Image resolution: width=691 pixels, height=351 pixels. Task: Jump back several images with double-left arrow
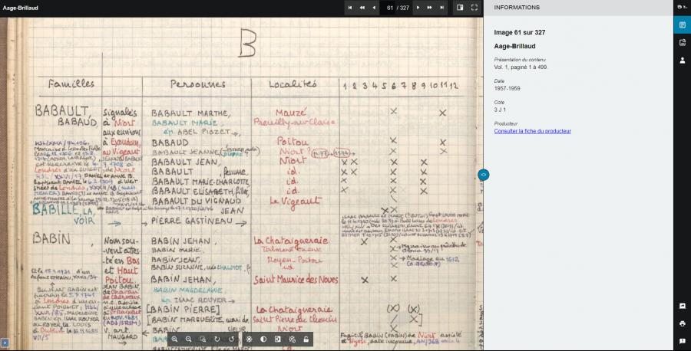pos(362,8)
